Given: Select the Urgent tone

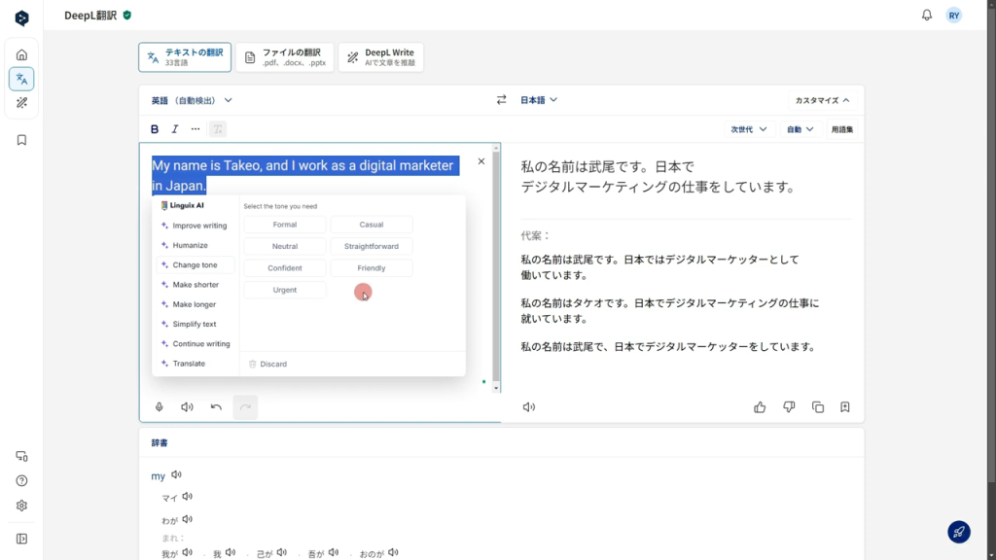Looking at the screenshot, I should pos(285,290).
